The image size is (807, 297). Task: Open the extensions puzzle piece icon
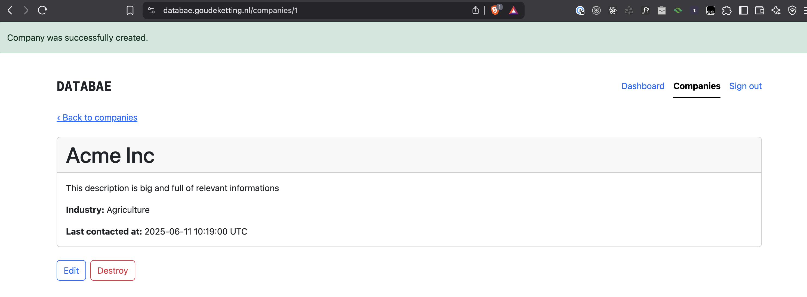pos(727,10)
